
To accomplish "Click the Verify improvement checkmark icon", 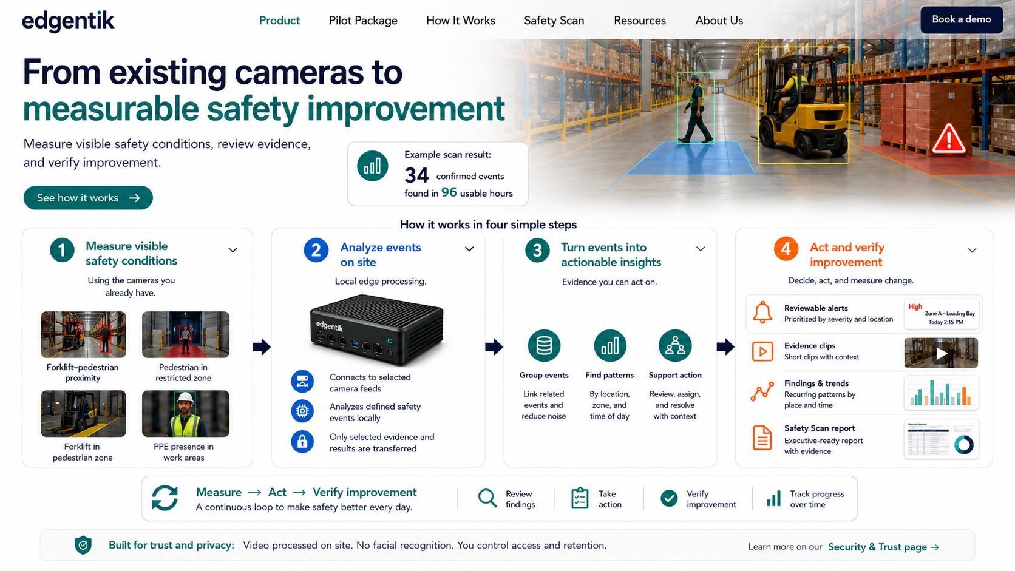I will point(669,498).
